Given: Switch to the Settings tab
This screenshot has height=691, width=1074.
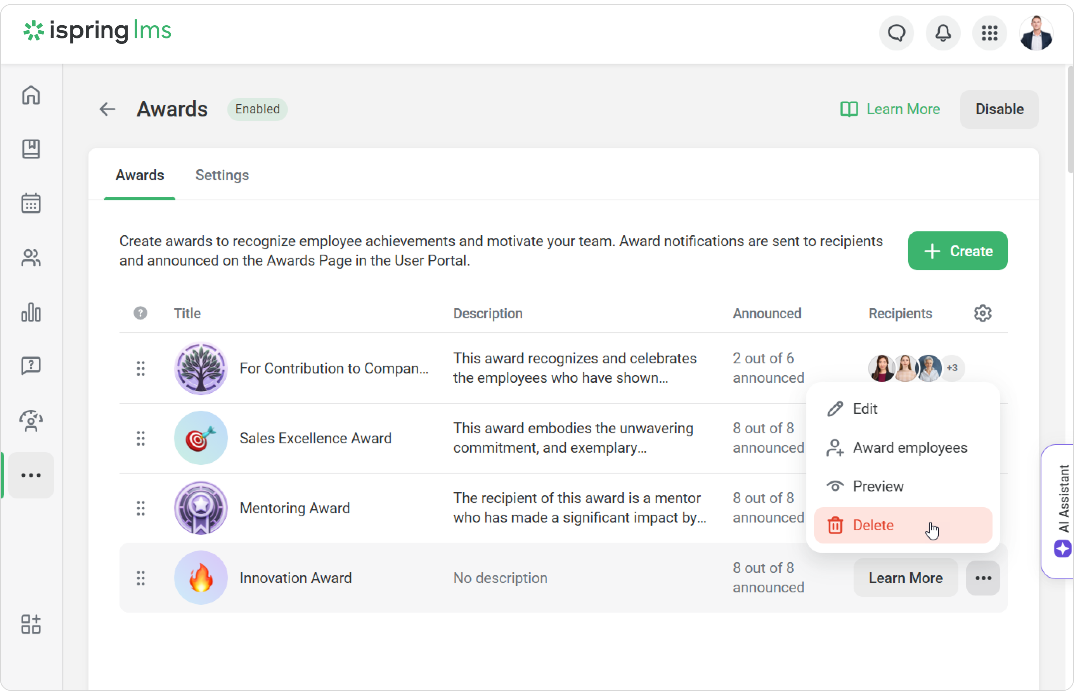Looking at the screenshot, I should click(x=222, y=175).
